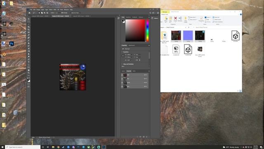Select the Eyedropper tool
This screenshot has height=149, width=264.
pyautogui.click(x=28, y=35)
